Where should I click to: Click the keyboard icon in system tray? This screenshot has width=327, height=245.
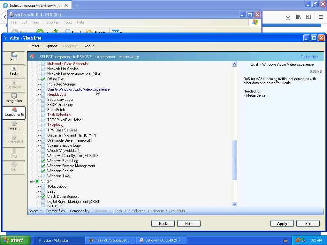pyautogui.click(x=285, y=241)
